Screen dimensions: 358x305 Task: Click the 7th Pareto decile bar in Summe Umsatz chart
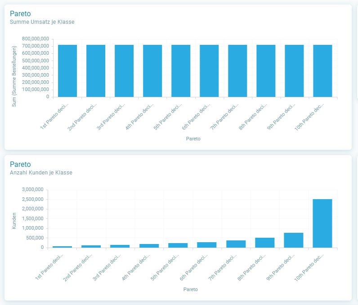(x=237, y=71)
